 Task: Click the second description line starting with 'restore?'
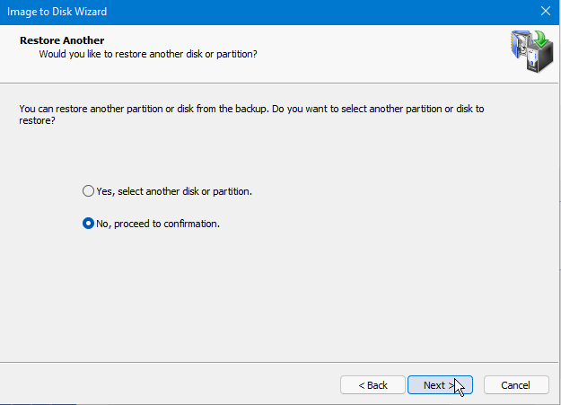tap(37, 121)
